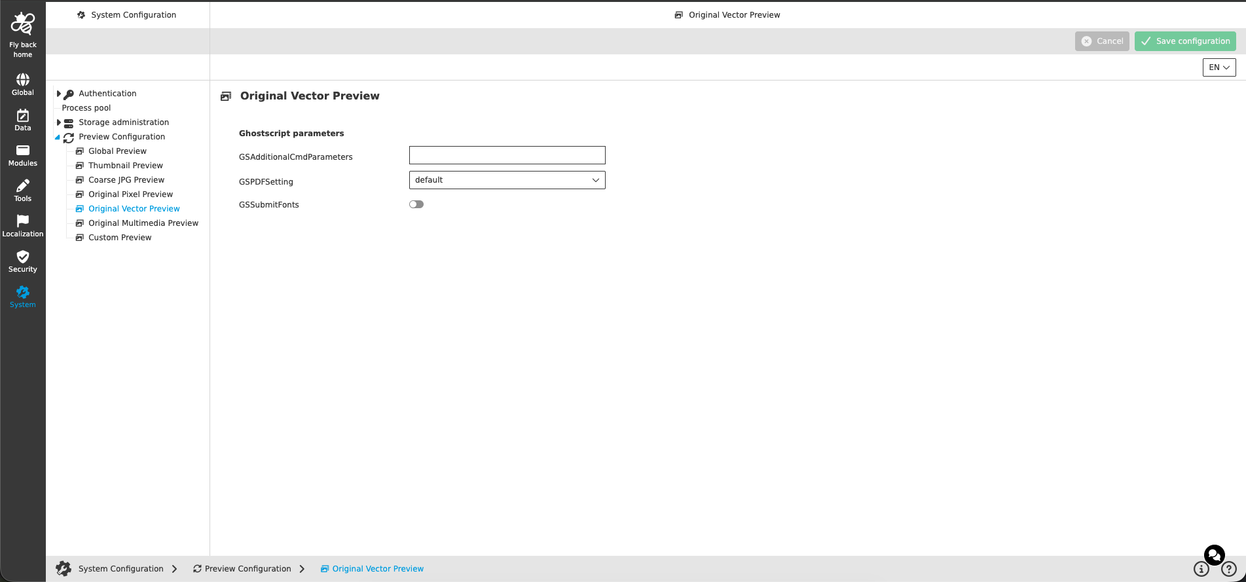Select Original Multimedia Preview in the tree
1246x582 pixels.
click(x=143, y=223)
